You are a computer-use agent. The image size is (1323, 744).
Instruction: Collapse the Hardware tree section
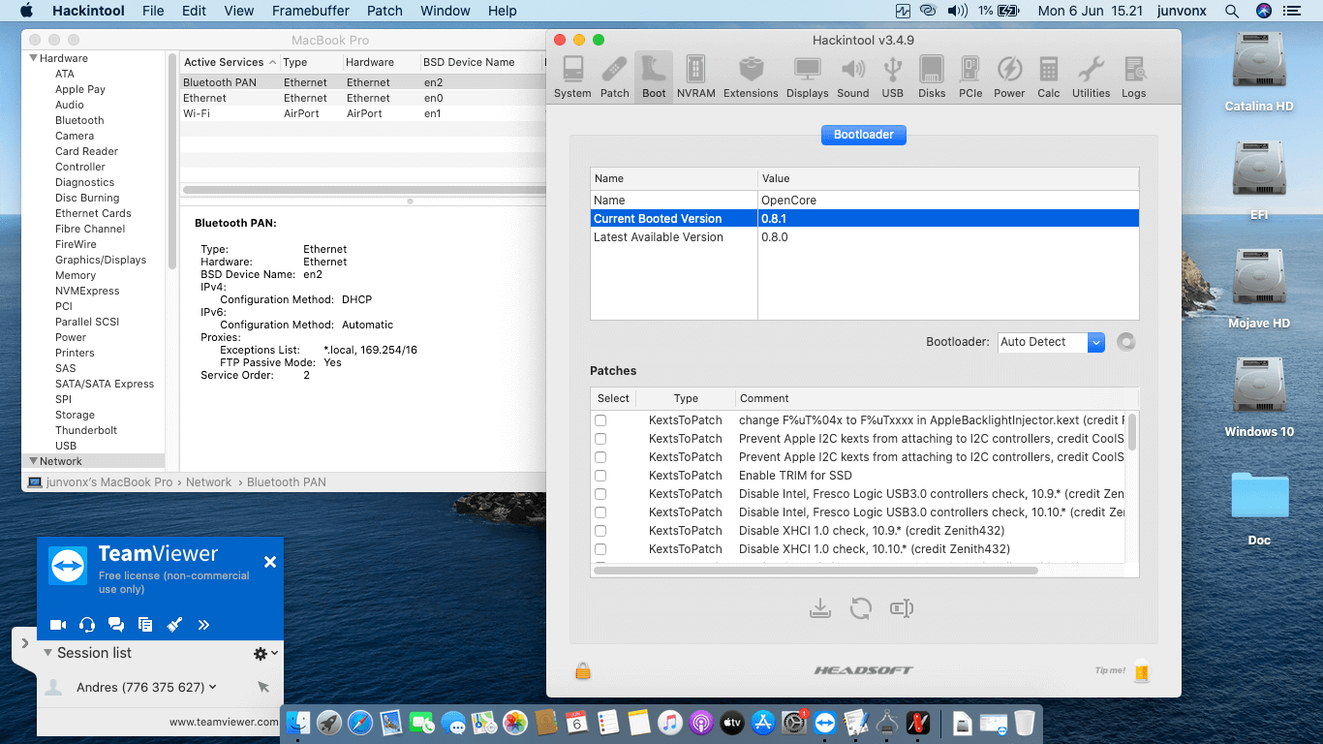coord(33,58)
